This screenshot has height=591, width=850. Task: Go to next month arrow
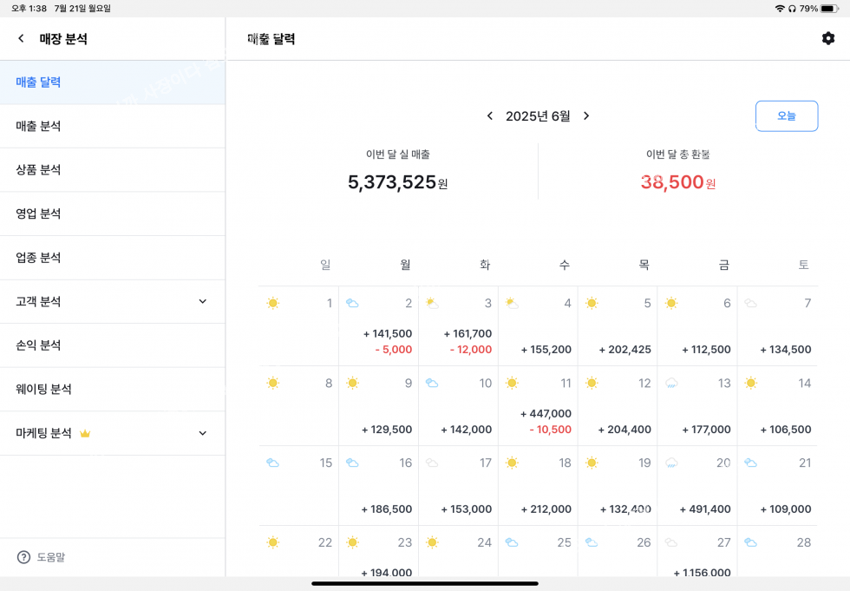(x=586, y=116)
